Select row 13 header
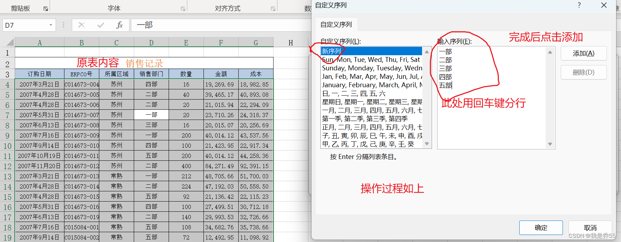The height and width of the screenshot is (242, 621). point(7,176)
